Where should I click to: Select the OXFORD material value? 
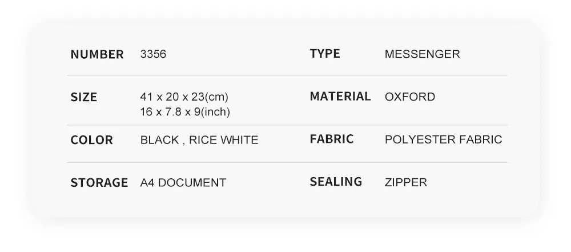(409, 97)
